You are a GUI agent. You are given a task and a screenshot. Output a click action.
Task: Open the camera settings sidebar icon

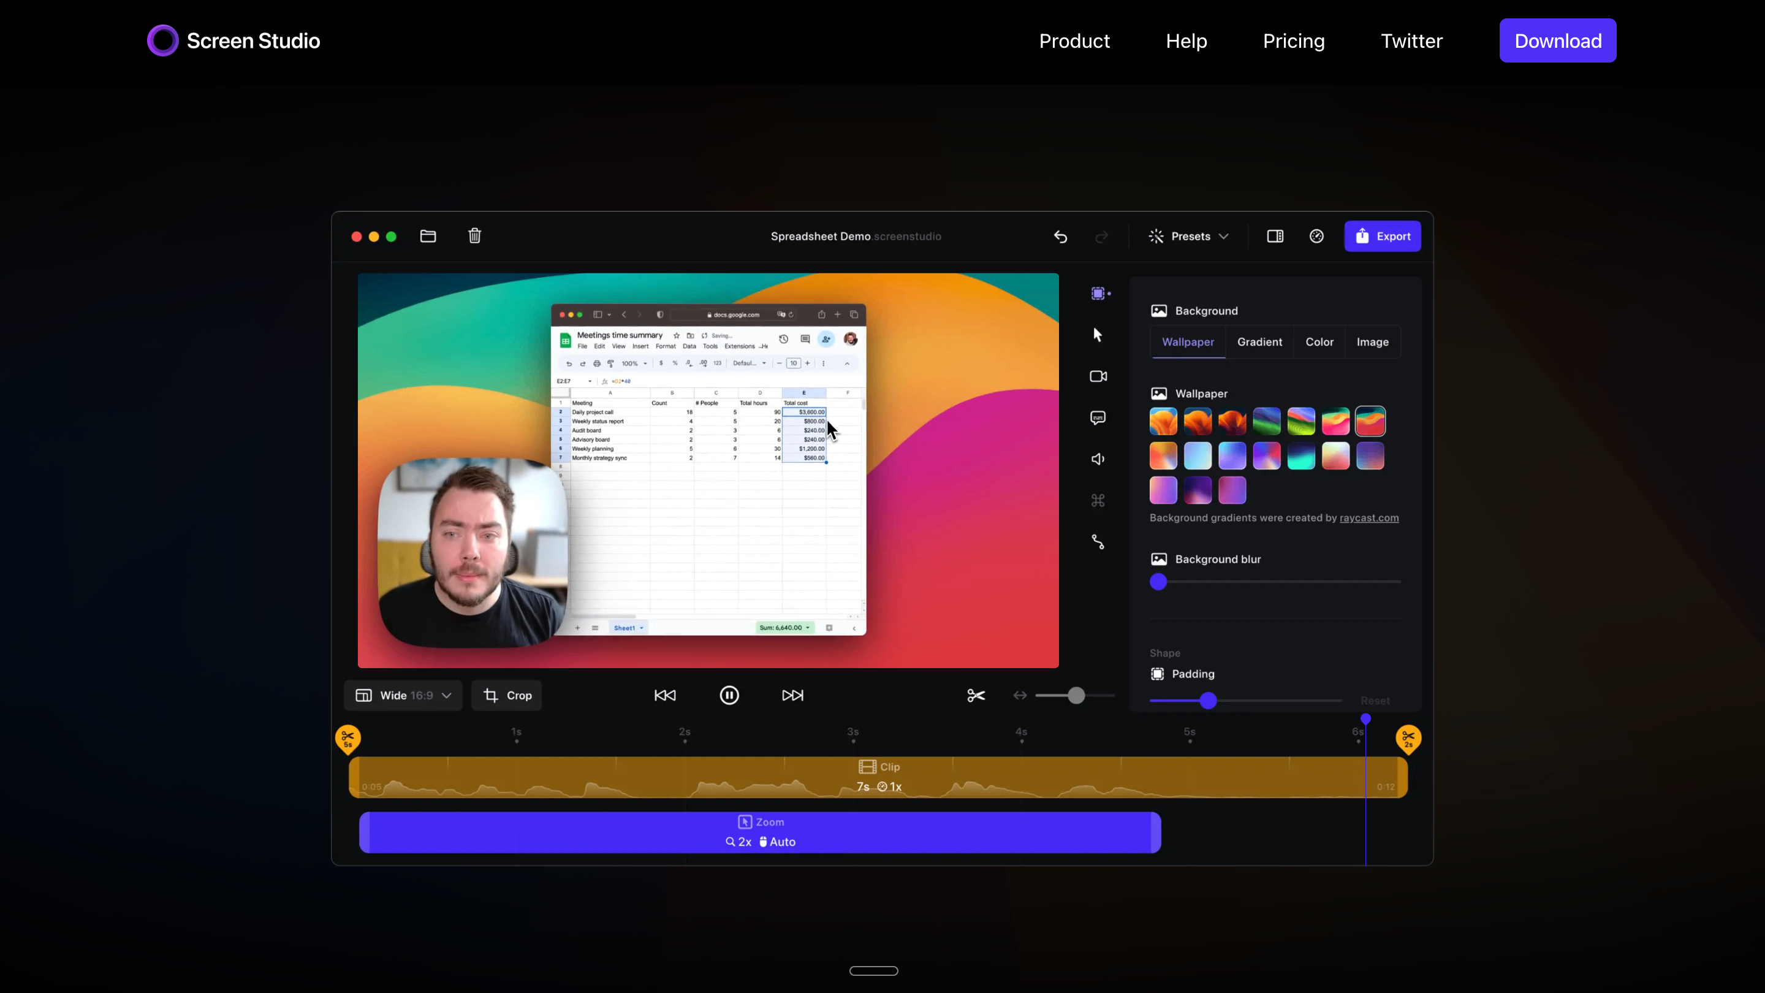tap(1098, 376)
